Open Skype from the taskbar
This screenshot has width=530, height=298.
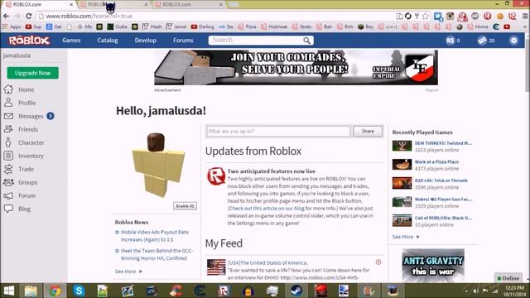point(79,291)
